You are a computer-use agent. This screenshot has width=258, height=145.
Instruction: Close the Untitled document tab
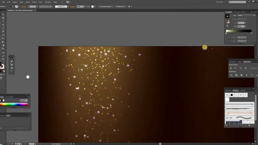click(x=35, y=10)
